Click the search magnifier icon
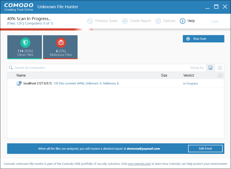The height and width of the screenshot is (169, 231). point(11,67)
